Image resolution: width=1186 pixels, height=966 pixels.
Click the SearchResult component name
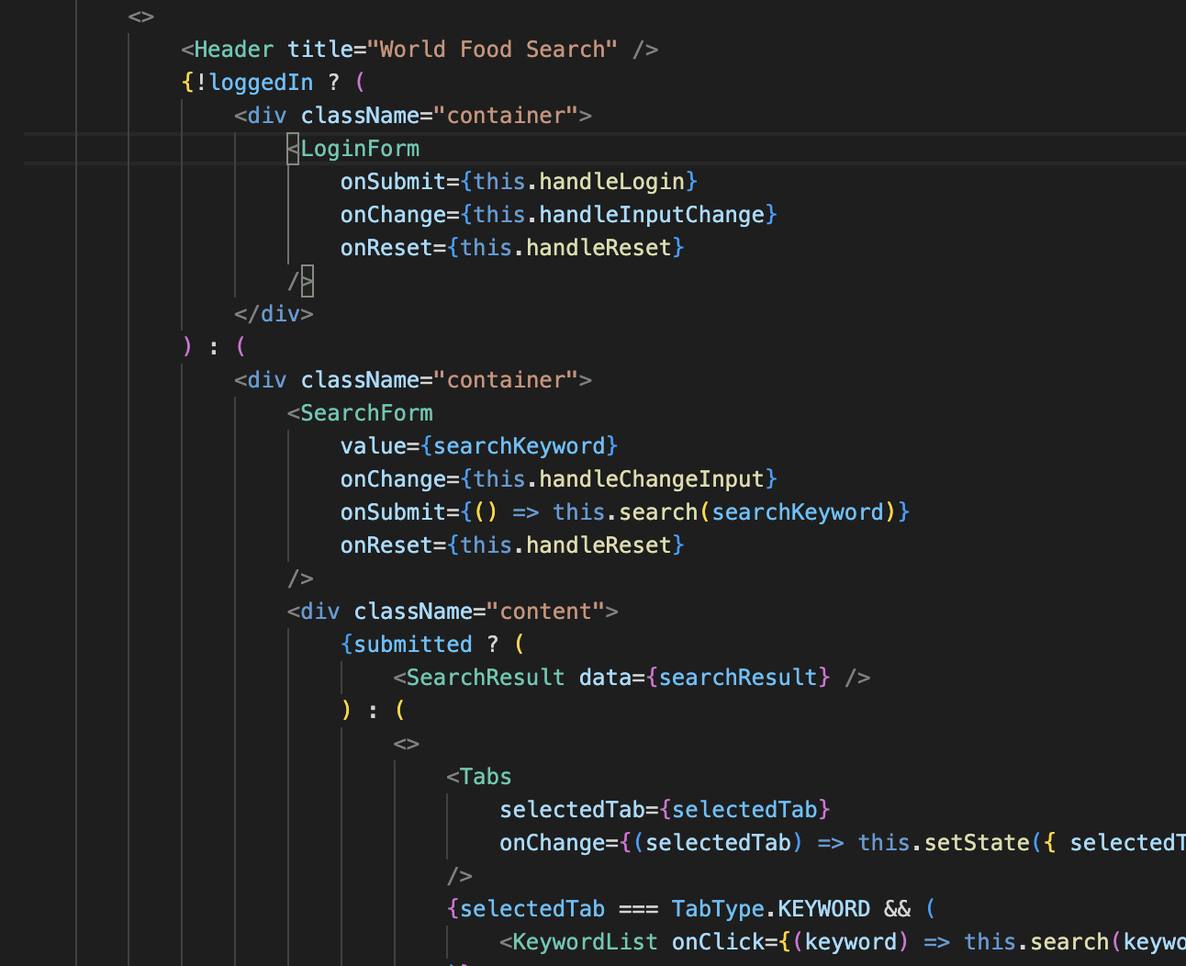(486, 678)
